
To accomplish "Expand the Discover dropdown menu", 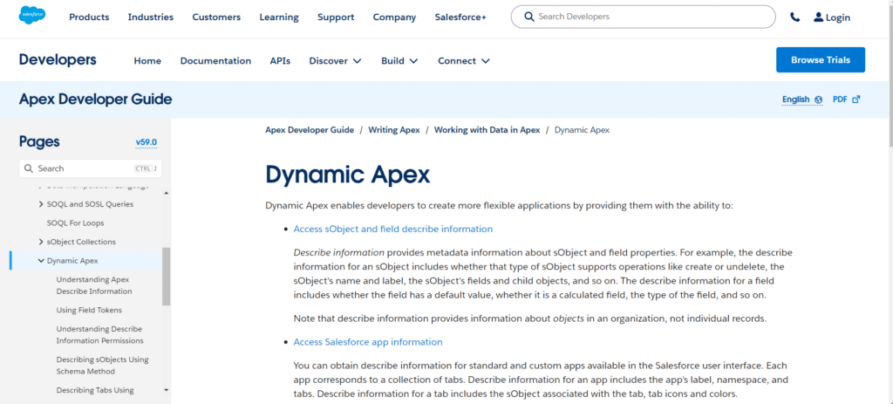I will click(x=357, y=61).
